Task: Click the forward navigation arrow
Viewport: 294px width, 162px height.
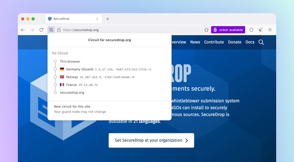Action: (x=32, y=30)
